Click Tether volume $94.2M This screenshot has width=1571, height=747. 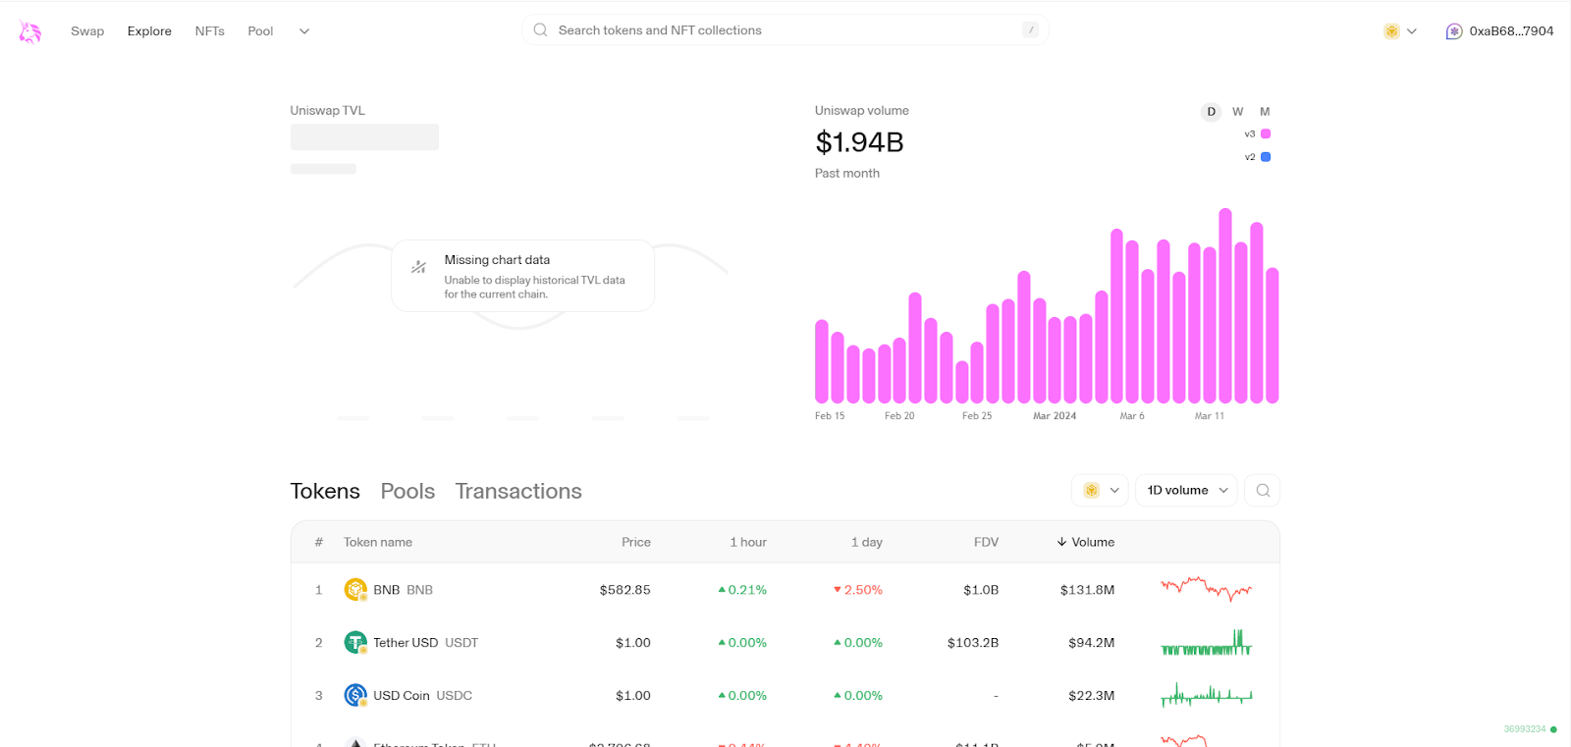(1092, 643)
